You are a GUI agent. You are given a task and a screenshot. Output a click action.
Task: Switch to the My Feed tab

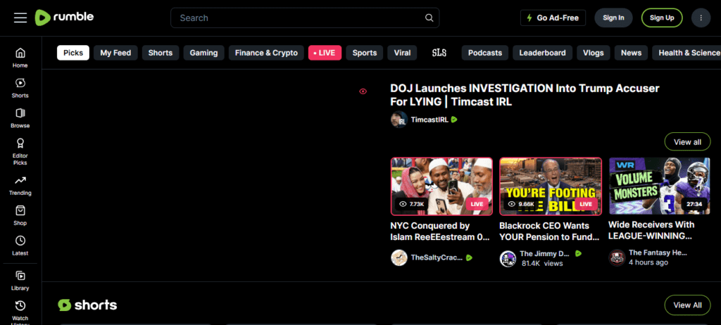pos(115,52)
